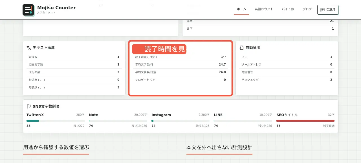
Task: Click the 平均文字数/段落 label
Action: (146, 72)
